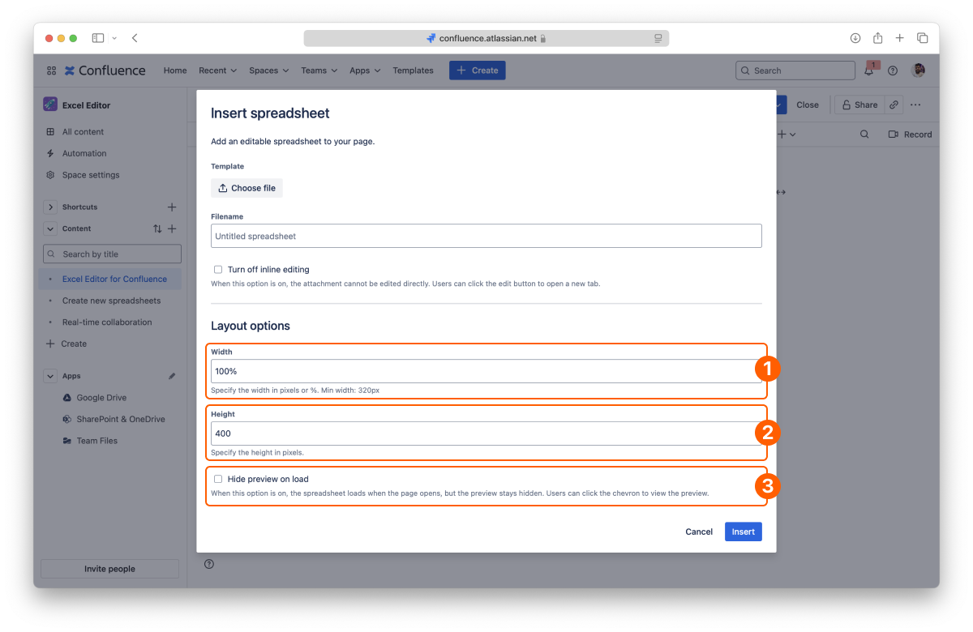
Task: Click the Safari sidebar toggle icon
Action: pos(98,38)
